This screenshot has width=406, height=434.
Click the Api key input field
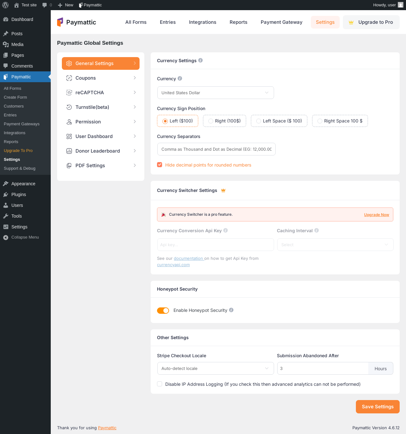216,245
